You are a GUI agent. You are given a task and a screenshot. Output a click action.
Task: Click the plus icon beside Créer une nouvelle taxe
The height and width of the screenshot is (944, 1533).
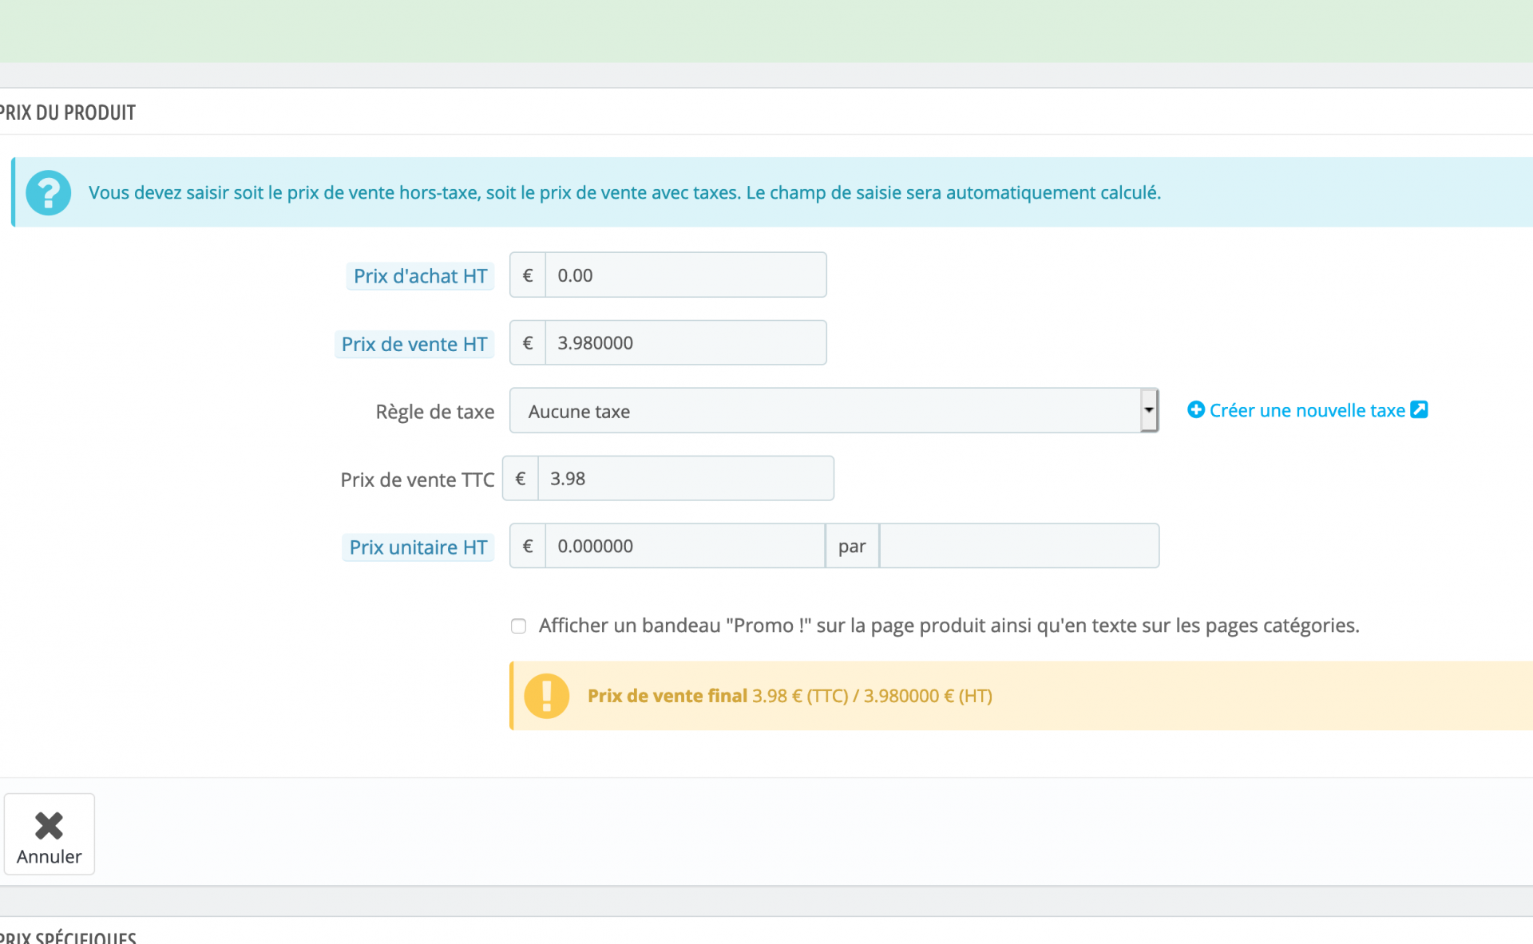[1195, 410]
